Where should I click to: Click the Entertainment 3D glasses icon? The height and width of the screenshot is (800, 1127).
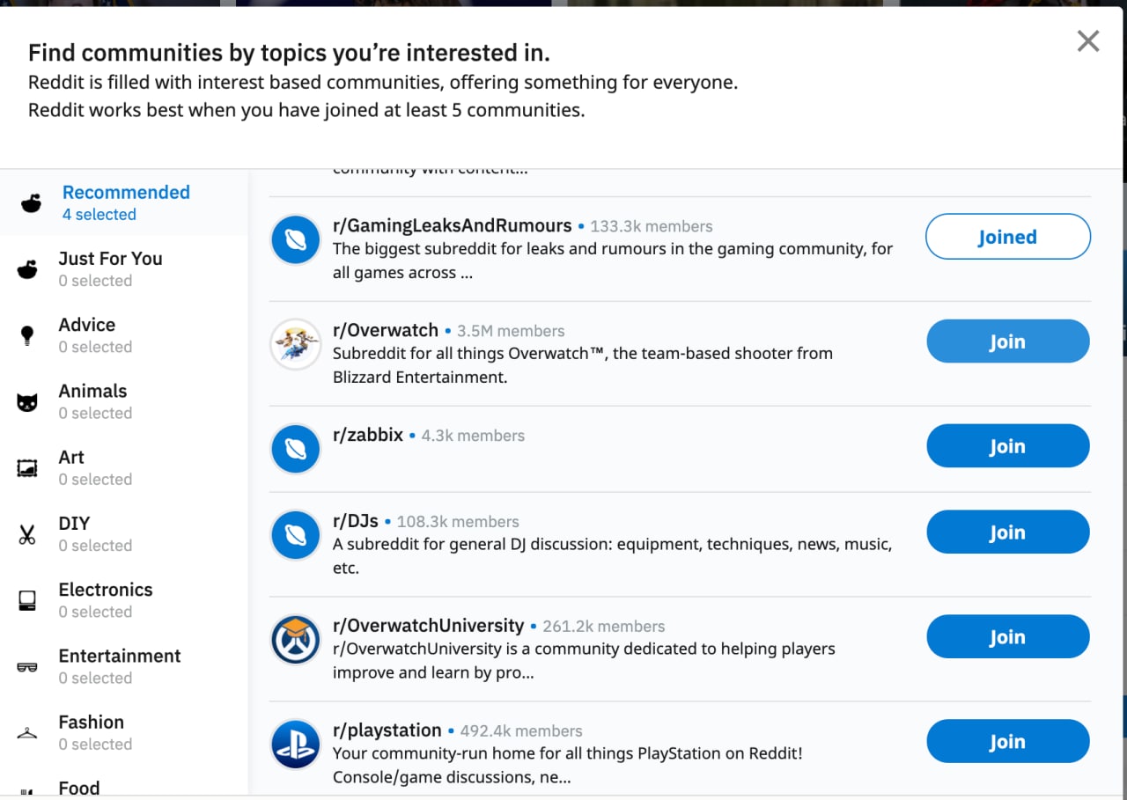(27, 667)
